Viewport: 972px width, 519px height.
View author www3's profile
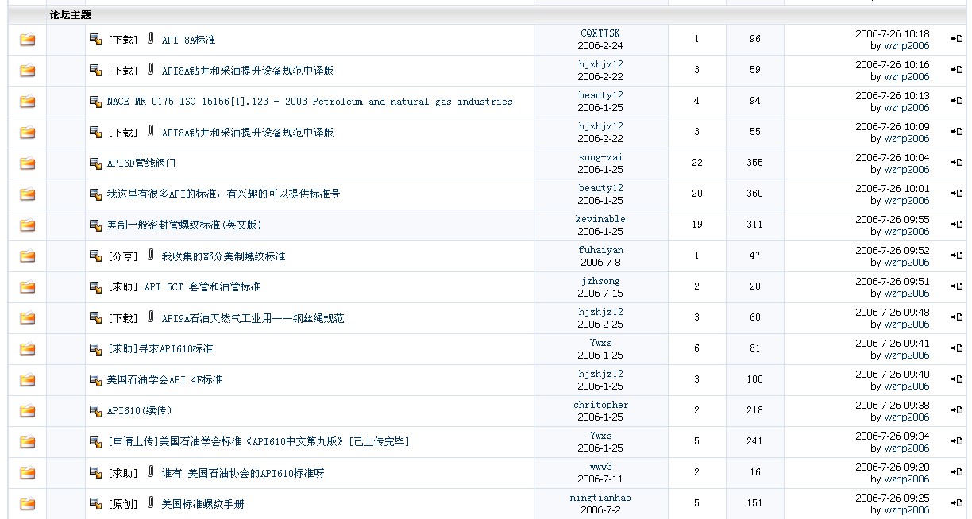tap(600, 467)
